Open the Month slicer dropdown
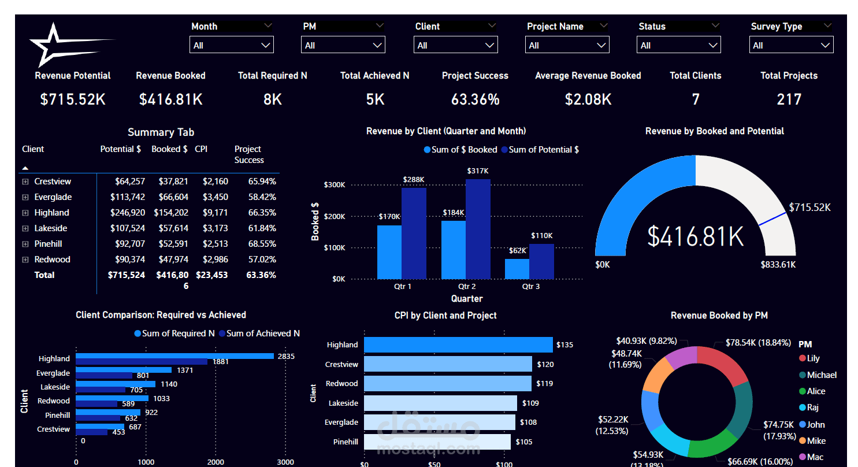Image resolution: width=858 pixels, height=467 pixels. 232,45
